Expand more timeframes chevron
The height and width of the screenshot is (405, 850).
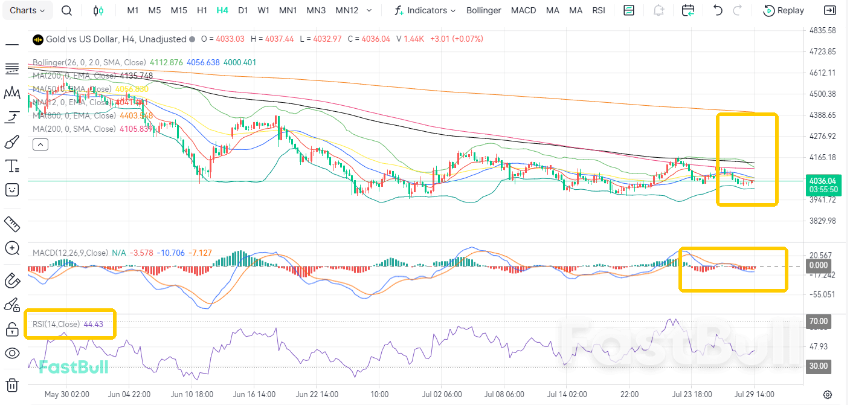[x=369, y=10]
